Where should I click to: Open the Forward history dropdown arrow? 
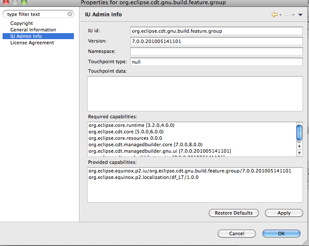pyautogui.click(x=293, y=15)
